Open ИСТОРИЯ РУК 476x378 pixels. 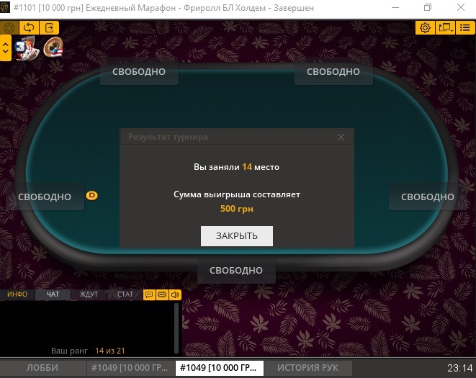tap(307, 368)
